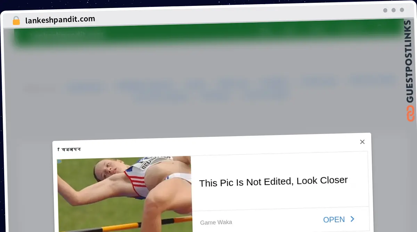
Task: Click the ad headline 'This Pic Is Not Edited, Look Closer'
Action: pos(273,181)
